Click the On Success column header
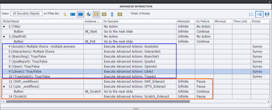 [139, 21]
